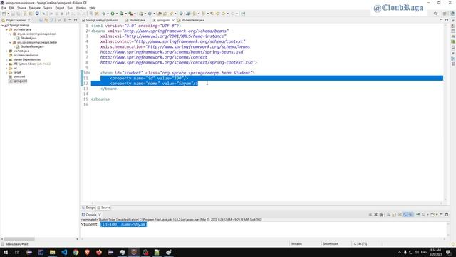Image resolution: width=456 pixels, height=257 pixels.
Task: Select Student.java in Project Explorer
Action: point(28,38)
